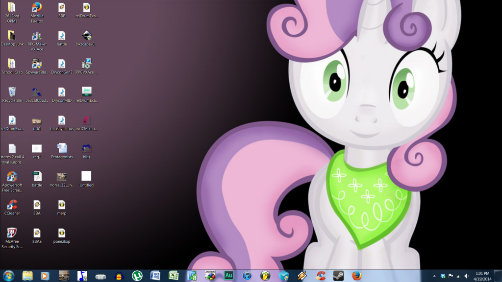The height and width of the screenshot is (282, 502).
Task: Select the 8BB file on the desktop
Action: [62, 10]
